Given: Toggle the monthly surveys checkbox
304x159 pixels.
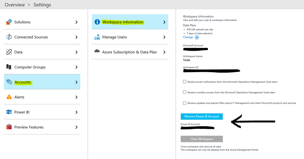Looking at the screenshot, I should (185, 92).
